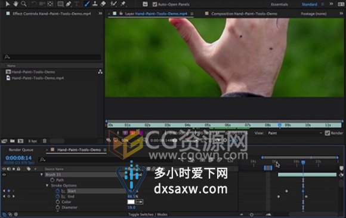Select the Rotation tool in toolbar
Image resolution: width=346 pixels, height=218 pixels.
click(34, 4)
